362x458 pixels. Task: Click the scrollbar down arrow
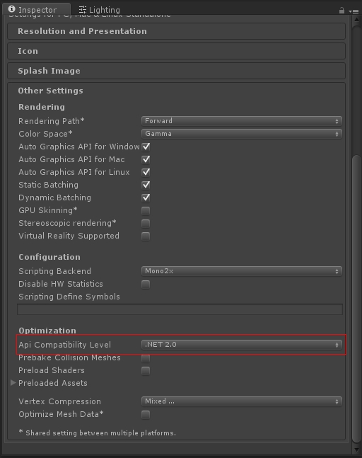tap(356, 450)
